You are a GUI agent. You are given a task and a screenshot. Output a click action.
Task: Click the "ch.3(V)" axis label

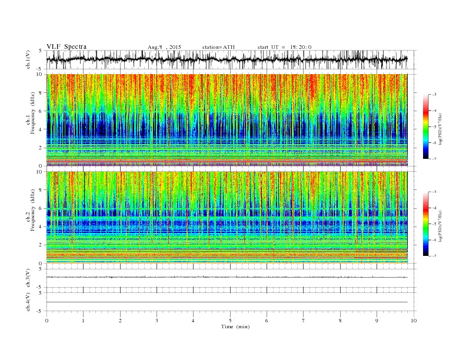(28, 278)
